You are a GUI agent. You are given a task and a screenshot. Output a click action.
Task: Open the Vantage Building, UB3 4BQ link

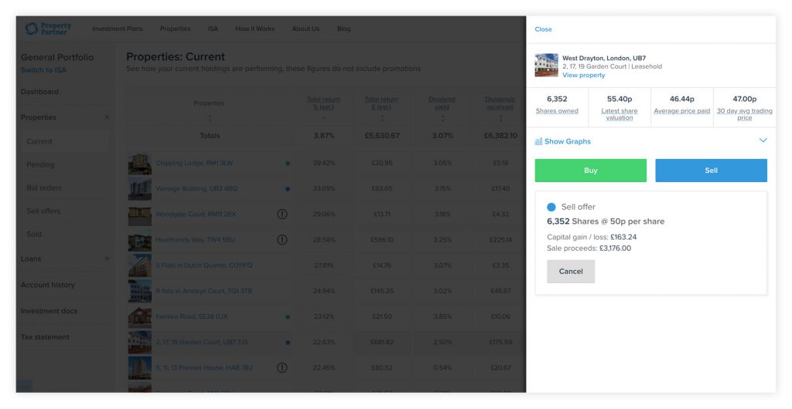(x=196, y=189)
